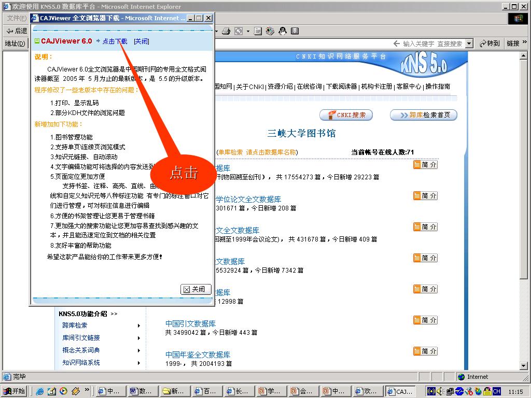
Task: Open the address bar dropdown arrow
Action: point(469,44)
